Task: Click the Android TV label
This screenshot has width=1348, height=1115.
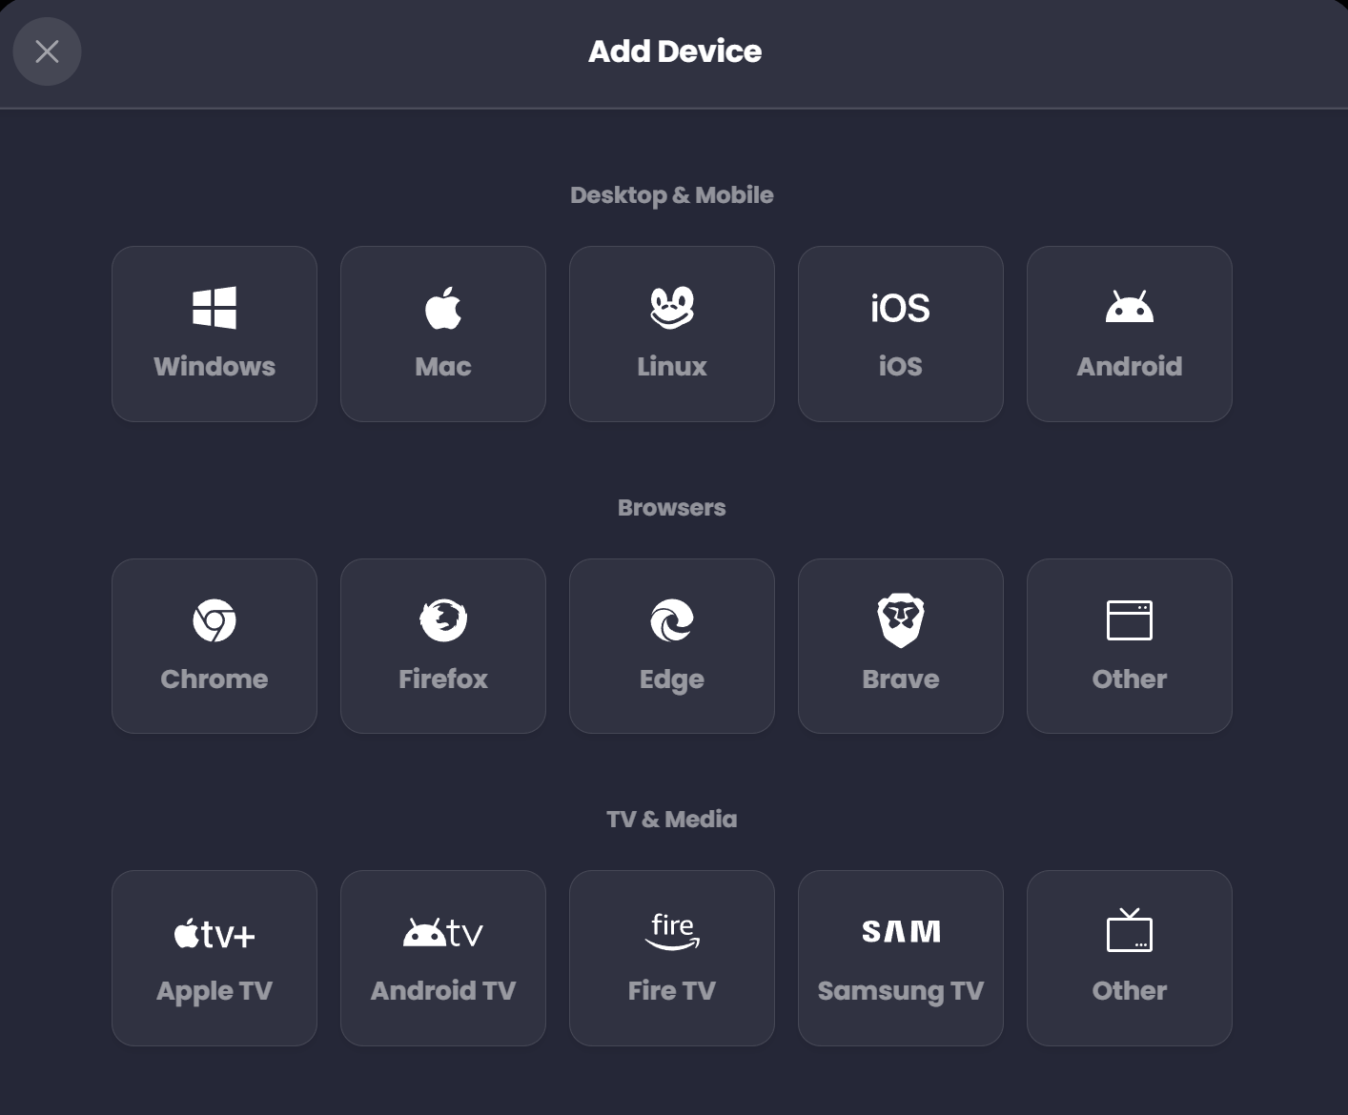Action: 443,991
